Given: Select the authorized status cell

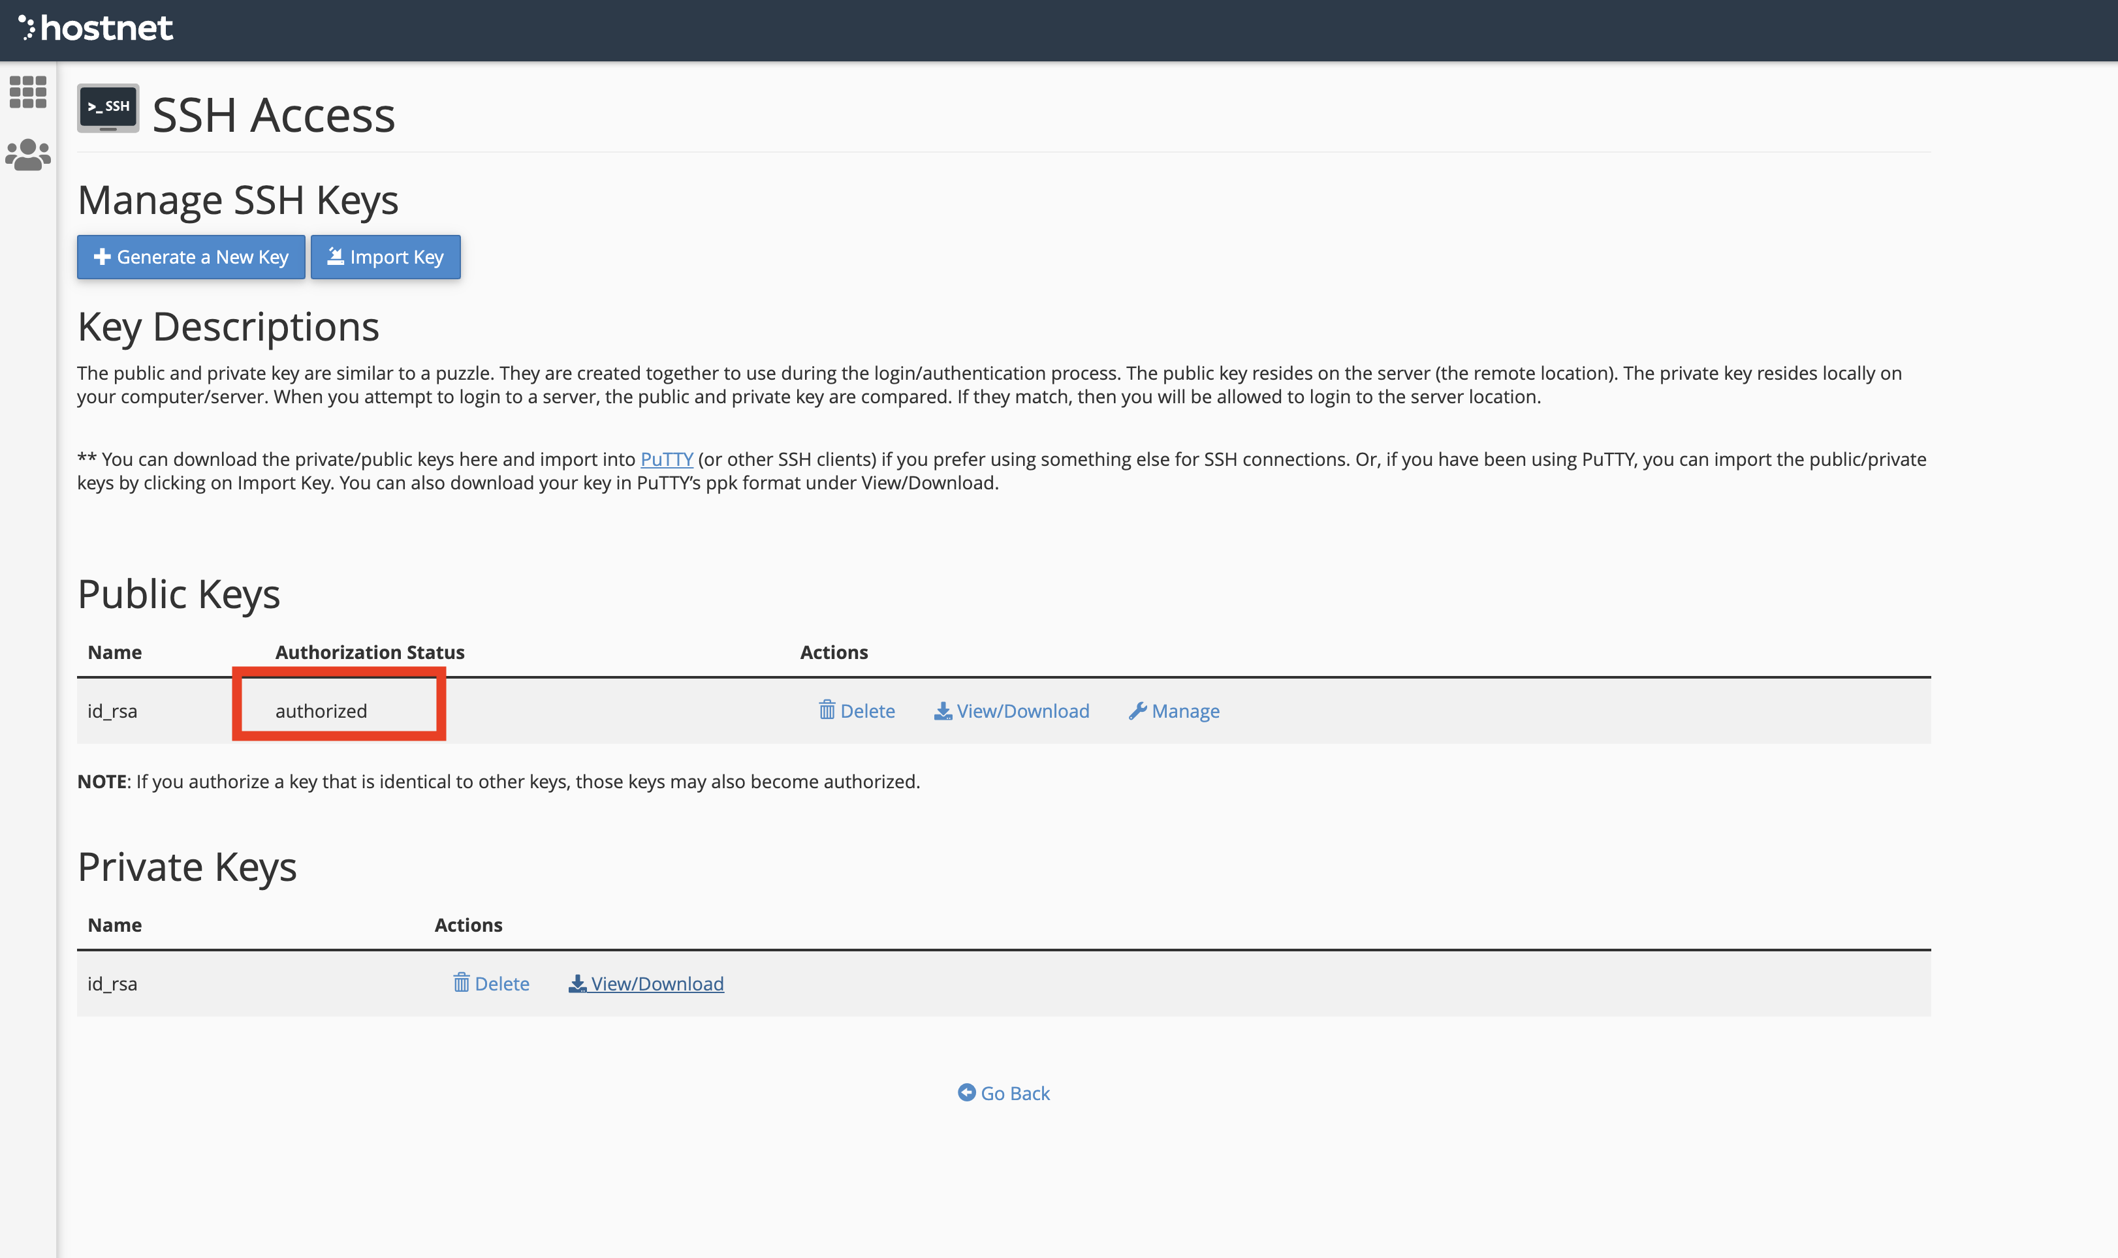Looking at the screenshot, I should point(321,711).
